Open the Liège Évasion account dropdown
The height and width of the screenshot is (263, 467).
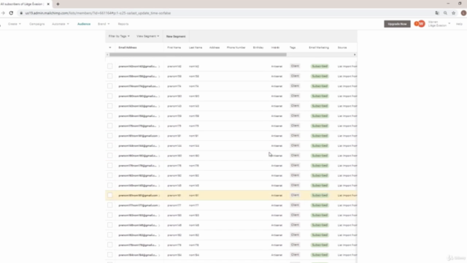tap(439, 24)
